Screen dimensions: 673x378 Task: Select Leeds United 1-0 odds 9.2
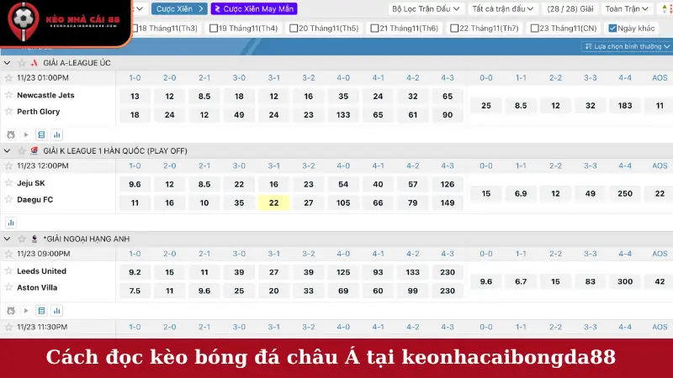pos(135,272)
